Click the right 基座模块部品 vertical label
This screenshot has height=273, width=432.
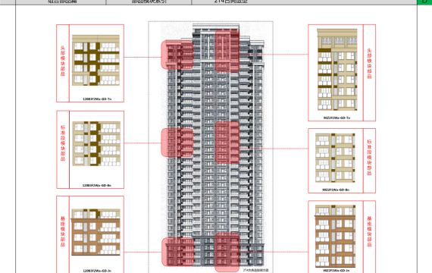pyautogui.click(x=369, y=231)
